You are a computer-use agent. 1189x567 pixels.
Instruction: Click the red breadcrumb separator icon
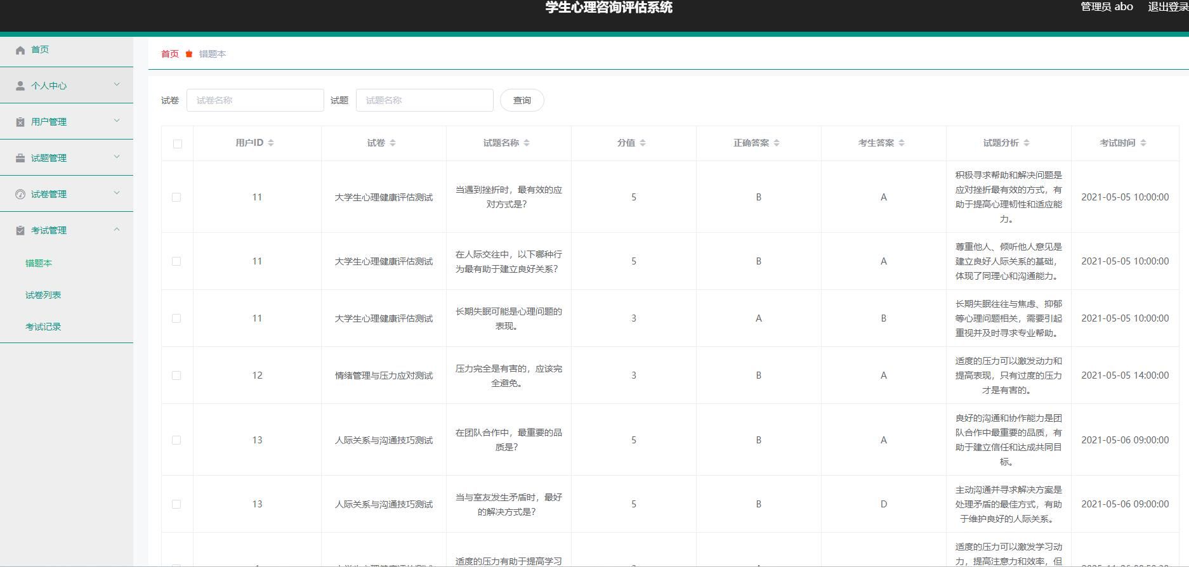point(189,54)
